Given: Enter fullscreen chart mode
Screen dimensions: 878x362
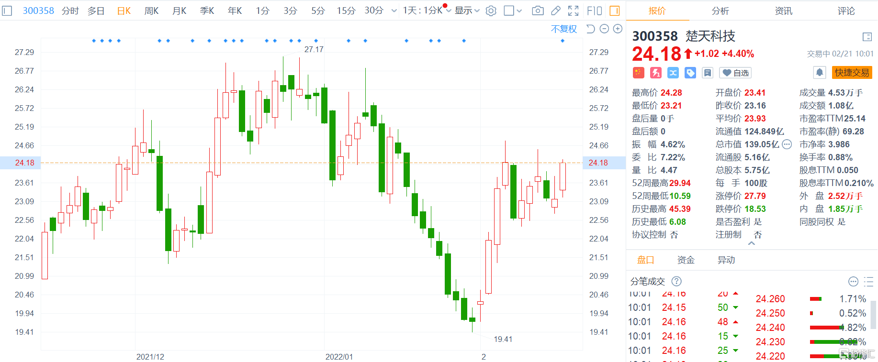Looking at the screenshot, I should tap(573, 11).
